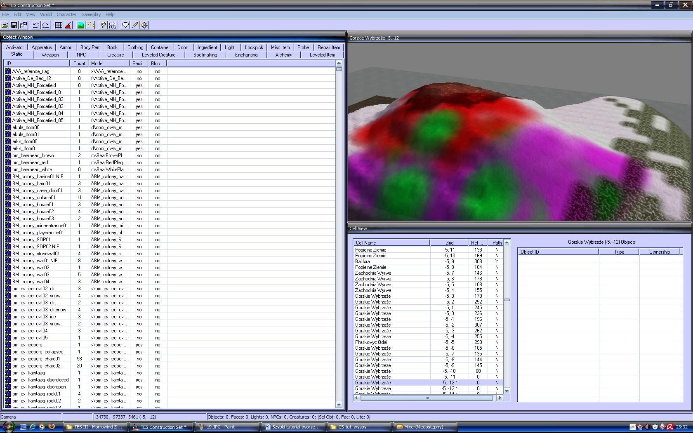Switch to the Armor tab
This screenshot has height=433, width=693.
click(x=65, y=47)
